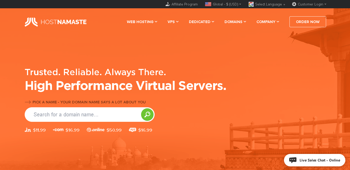Click the green search magnifier button
Image resolution: width=350 pixels, height=170 pixels.
(147, 115)
